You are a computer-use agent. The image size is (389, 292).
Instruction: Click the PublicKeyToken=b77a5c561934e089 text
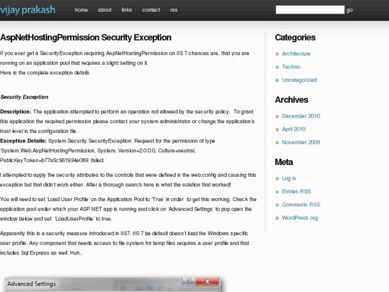(44, 160)
